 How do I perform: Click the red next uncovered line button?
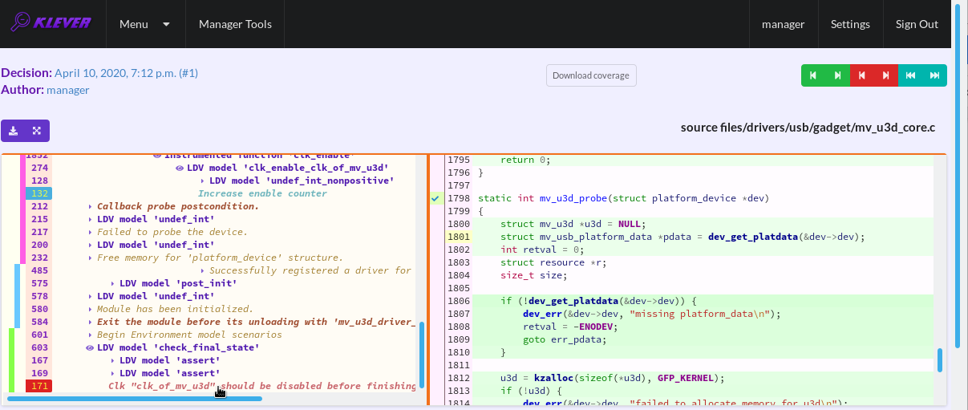pos(886,75)
